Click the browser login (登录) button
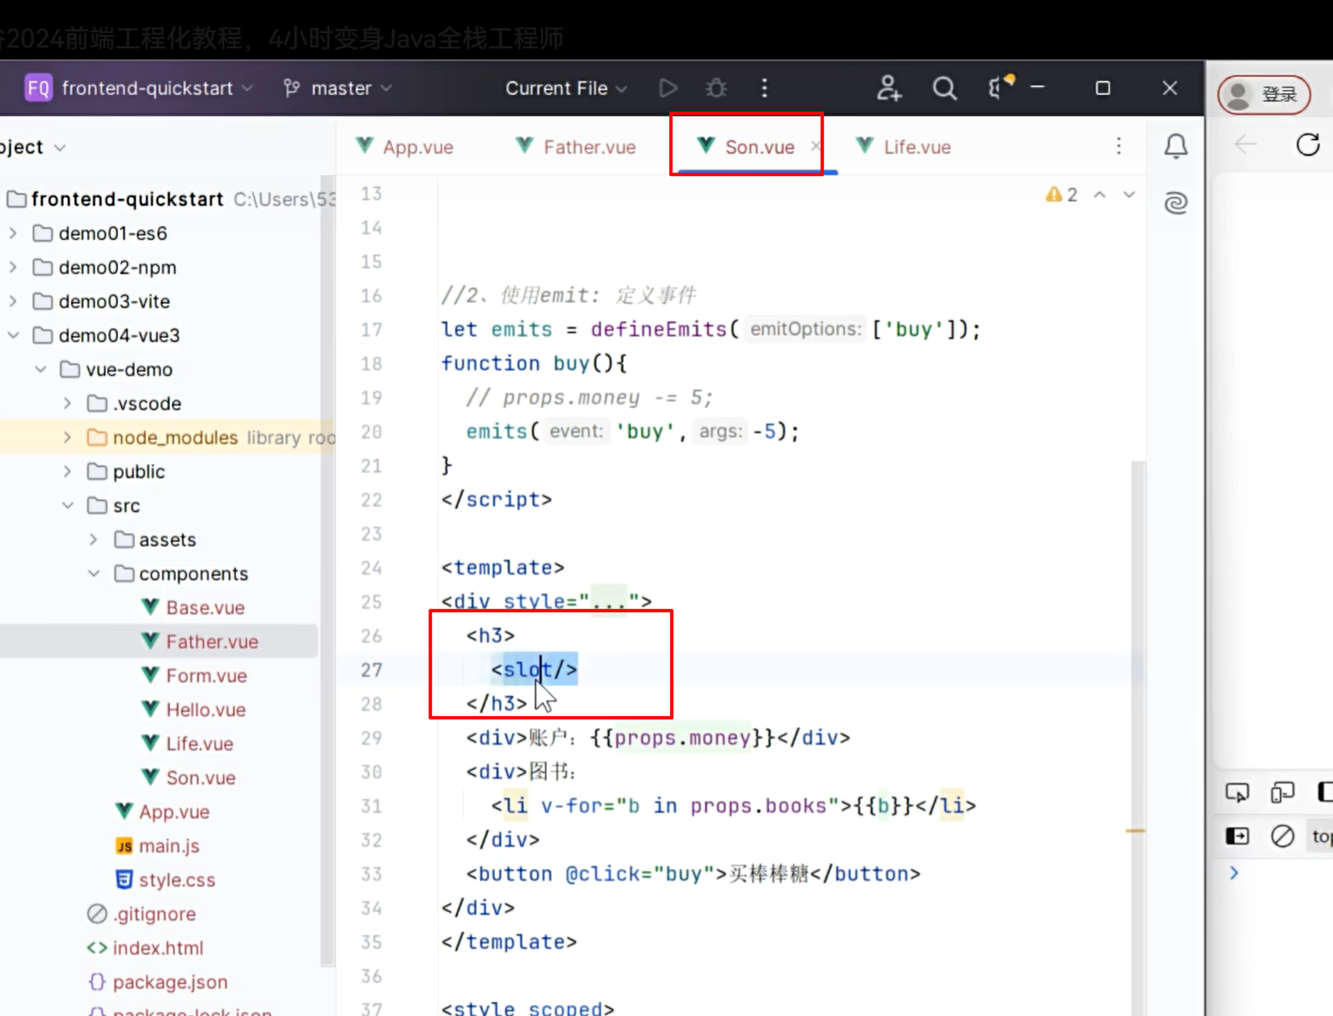Screen dimensions: 1333x1016 pos(1264,94)
